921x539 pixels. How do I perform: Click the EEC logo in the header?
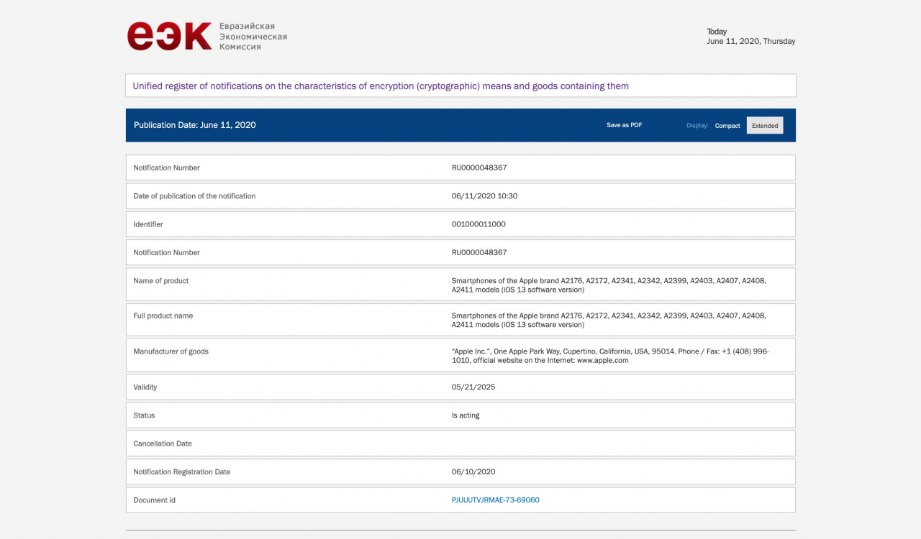[x=170, y=36]
